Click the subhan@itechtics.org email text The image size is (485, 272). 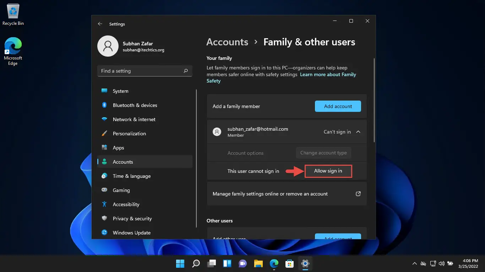point(143,50)
